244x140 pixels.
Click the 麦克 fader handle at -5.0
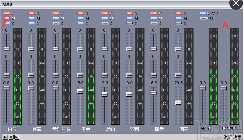click(80, 91)
